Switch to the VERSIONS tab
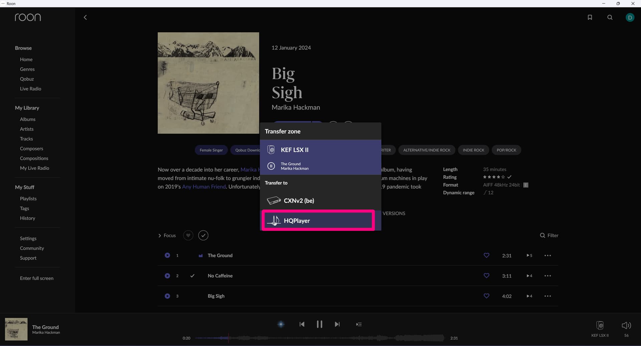The height and width of the screenshot is (346, 641). click(x=394, y=214)
